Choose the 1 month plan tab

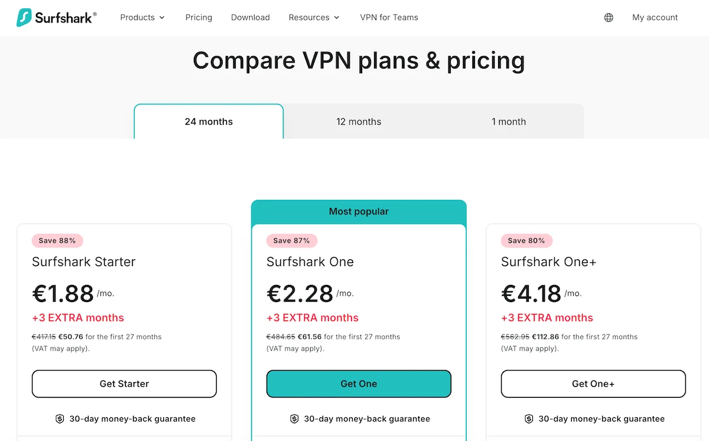(x=509, y=122)
